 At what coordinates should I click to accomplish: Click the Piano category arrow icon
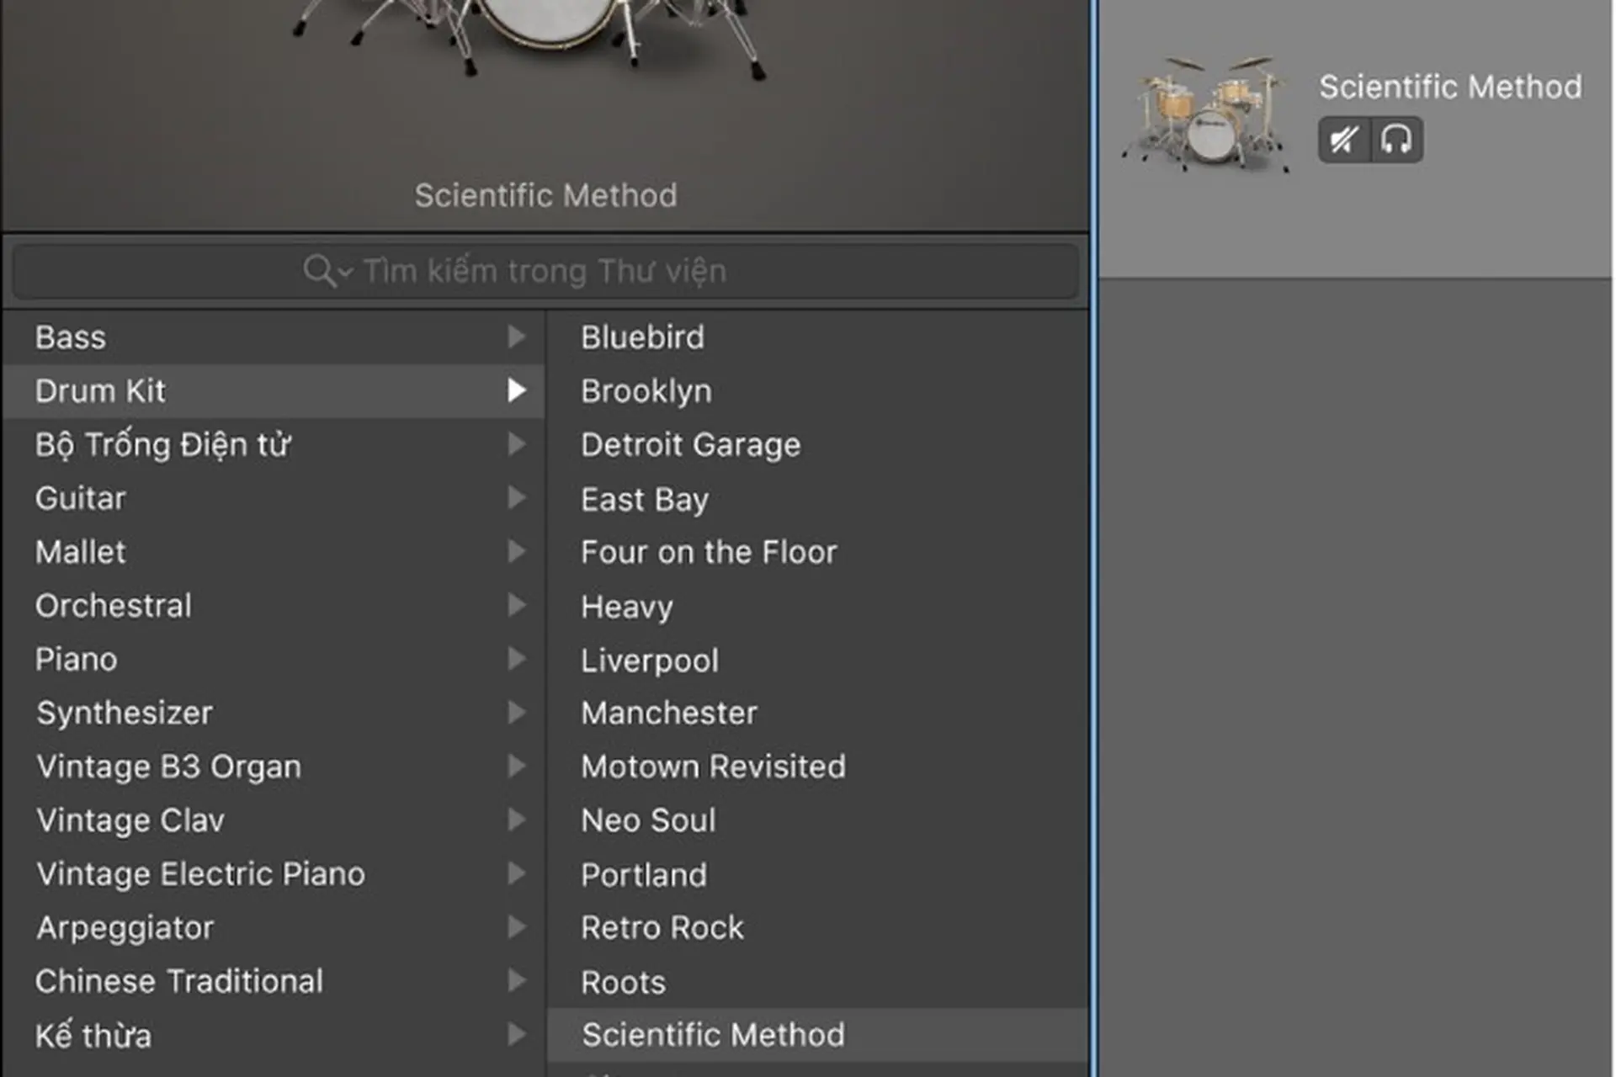point(517,659)
